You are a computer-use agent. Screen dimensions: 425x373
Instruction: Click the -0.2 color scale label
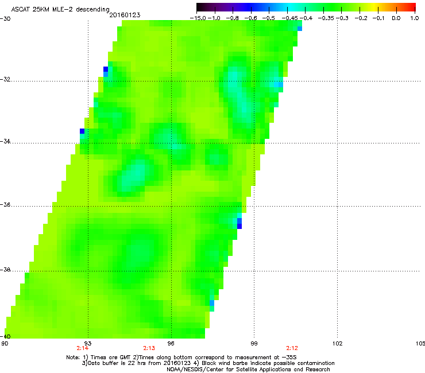click(x=361, y=18)
